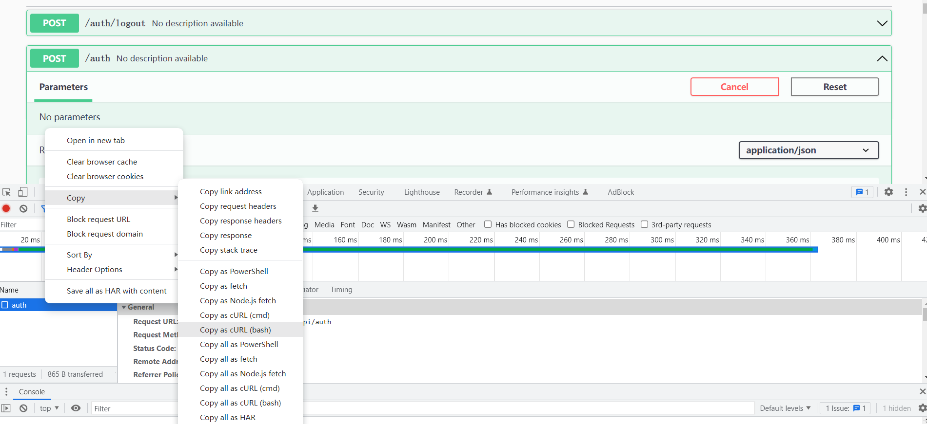Clear the console
Screen dimensions: 927x424
23,408
